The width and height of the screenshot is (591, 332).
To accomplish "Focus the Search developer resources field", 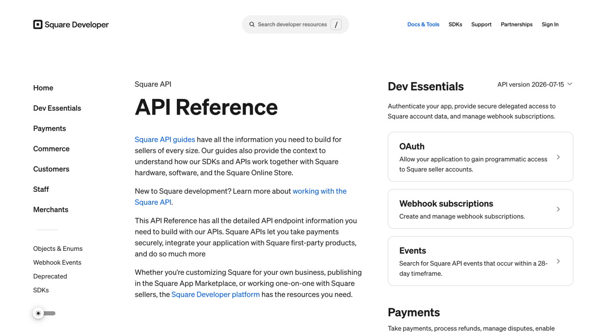I will 295,25.
